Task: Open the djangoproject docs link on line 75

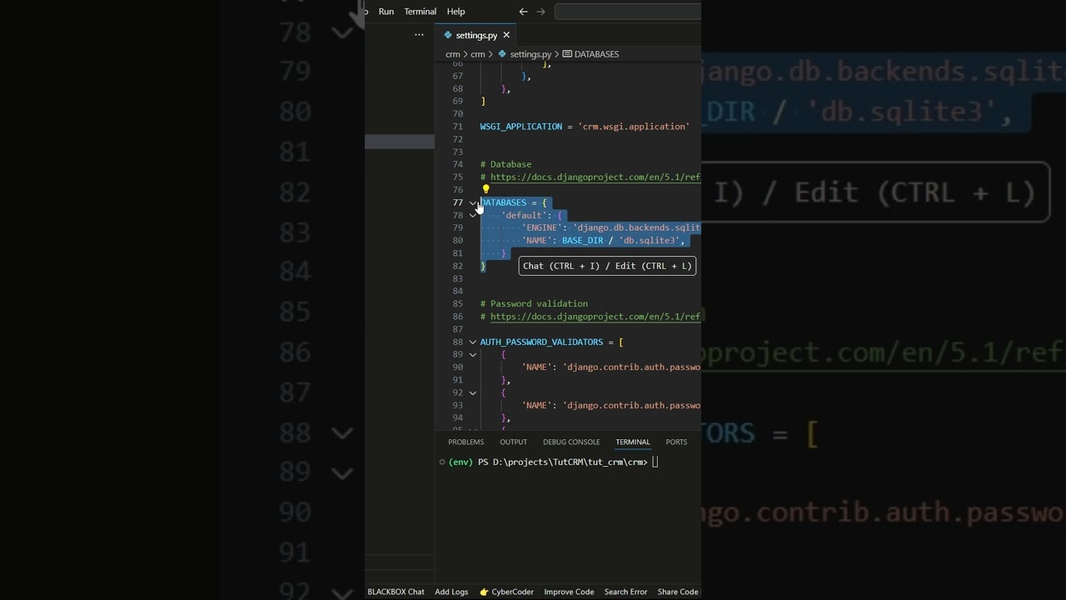Action: pos(595,177)
